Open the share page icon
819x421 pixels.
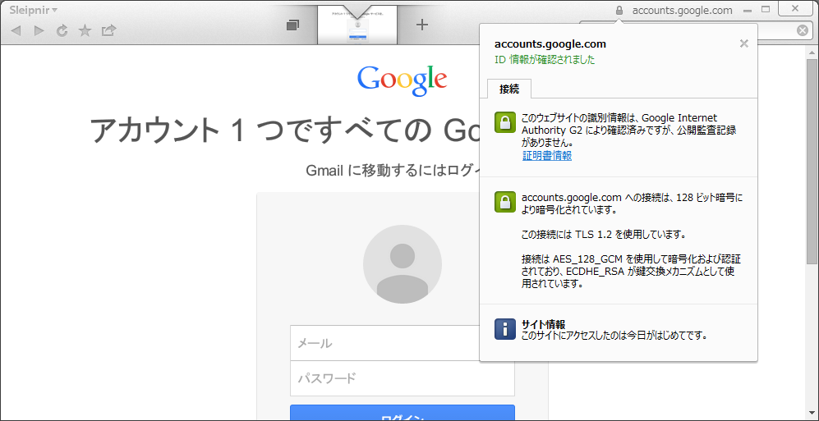point(108,30)
